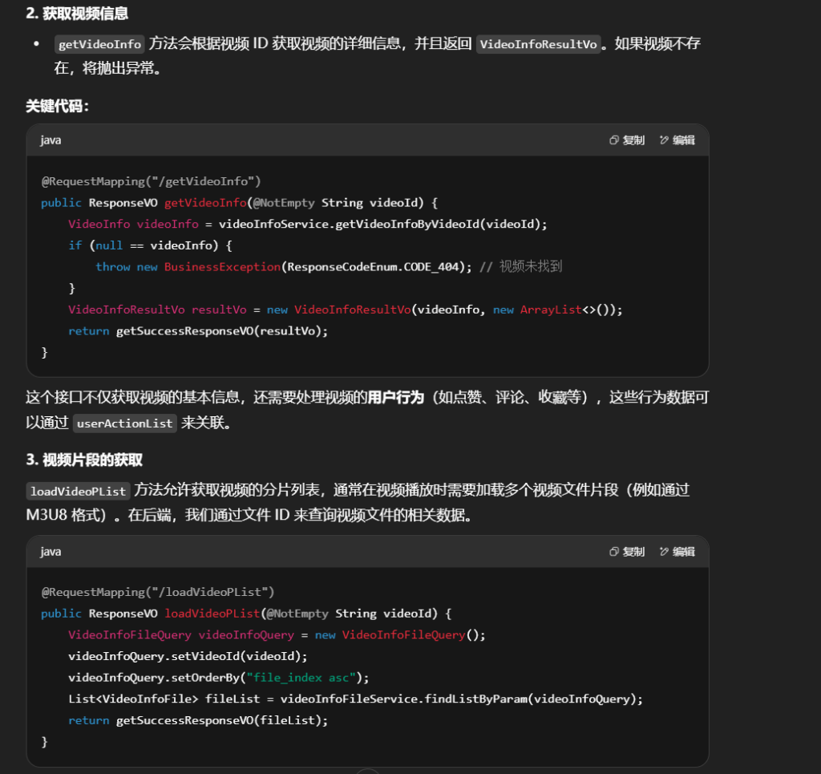
Task: Click the 'java' label on the second code block
Action: click(51, 552)
